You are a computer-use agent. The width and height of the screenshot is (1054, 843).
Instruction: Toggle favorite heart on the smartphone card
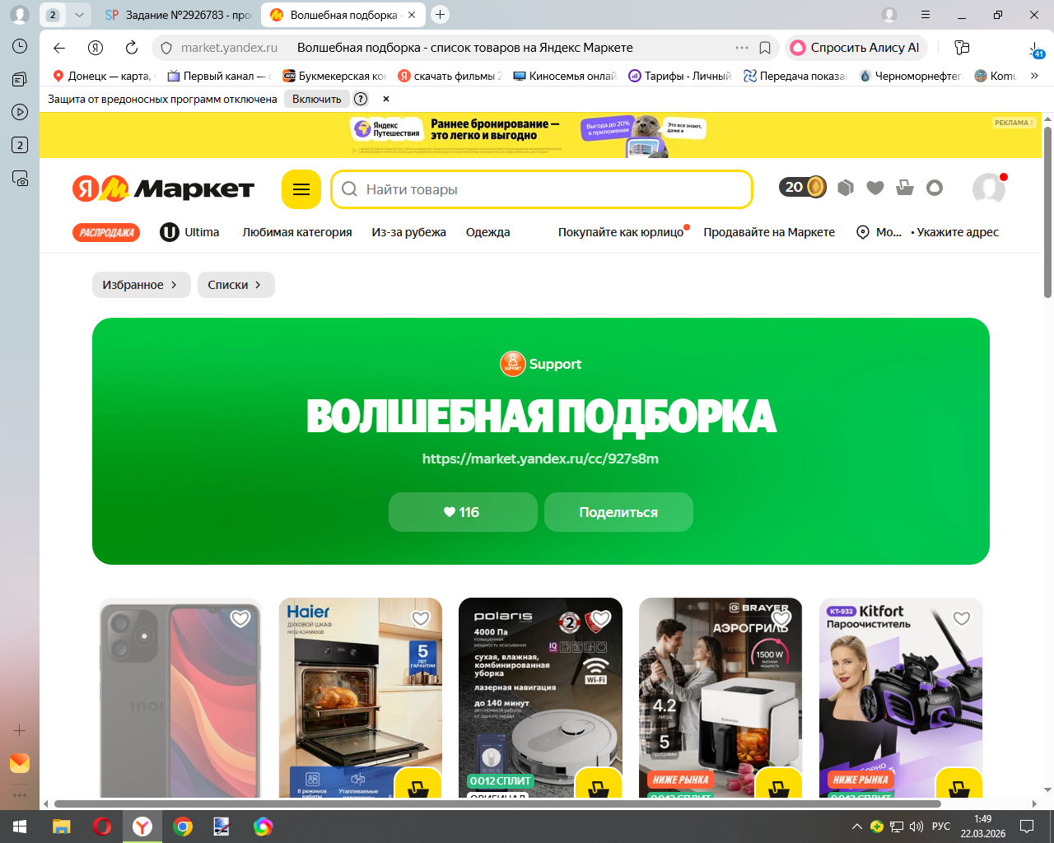pyautogui.click(x=240, y=618)
